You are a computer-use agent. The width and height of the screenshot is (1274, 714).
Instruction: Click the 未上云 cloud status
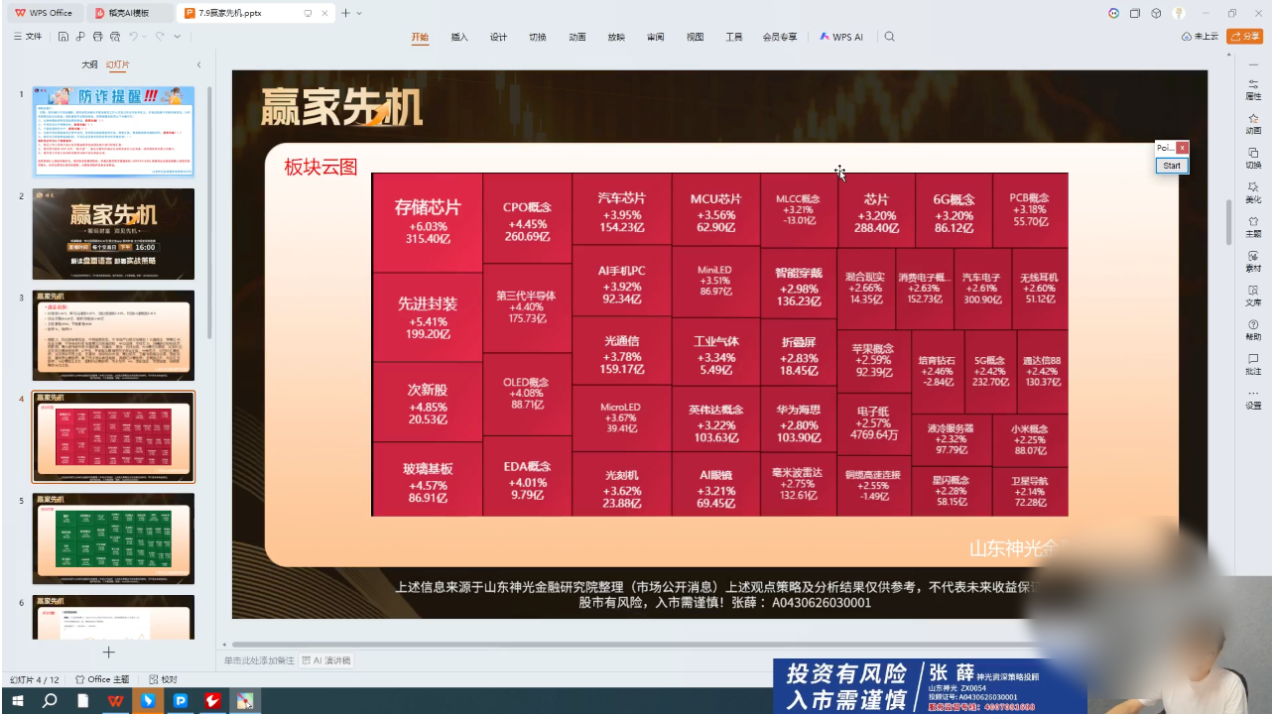point(1200,37)
